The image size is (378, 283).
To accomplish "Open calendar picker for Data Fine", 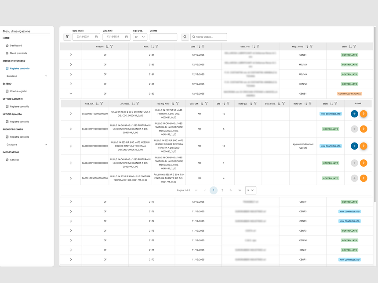I will pos(127,37).
